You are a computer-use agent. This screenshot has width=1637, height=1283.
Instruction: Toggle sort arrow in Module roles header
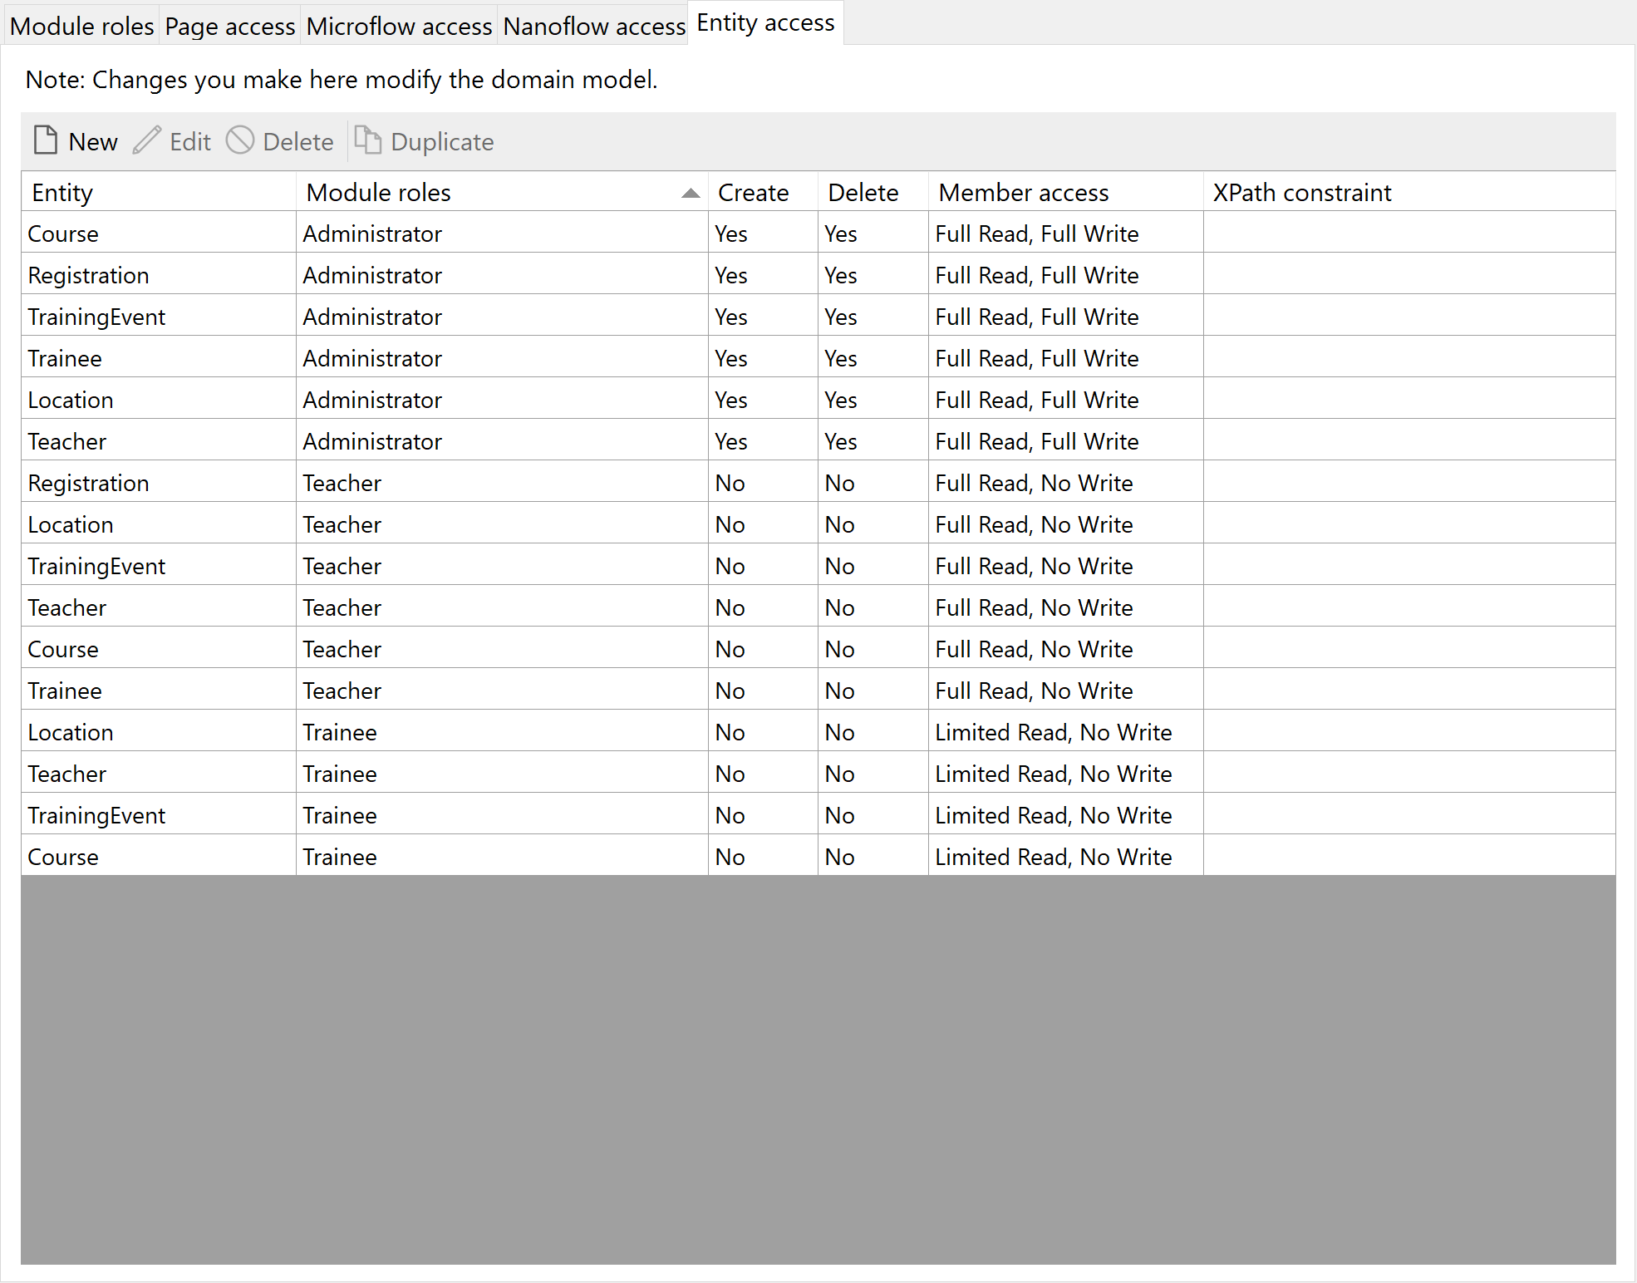click(691, 193)
